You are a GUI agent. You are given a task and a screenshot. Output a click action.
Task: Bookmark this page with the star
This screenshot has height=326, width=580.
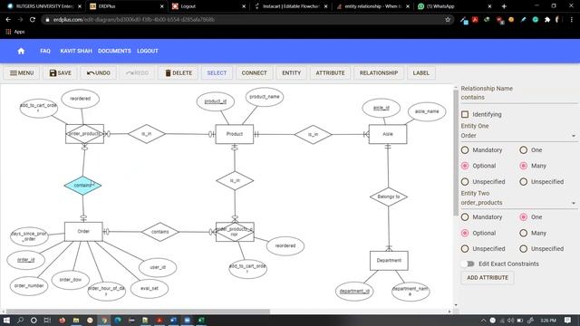[x=448, y=20]
